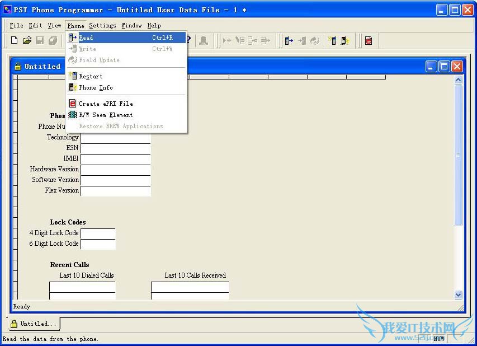Click the toolbar Restart phone icon
This screenshot has width=477, height=346.
coord(332,40)
